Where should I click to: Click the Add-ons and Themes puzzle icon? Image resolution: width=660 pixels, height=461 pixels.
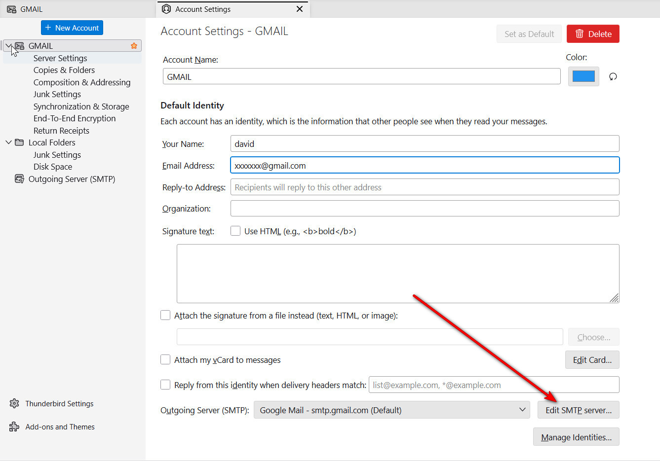pos(14,426)
